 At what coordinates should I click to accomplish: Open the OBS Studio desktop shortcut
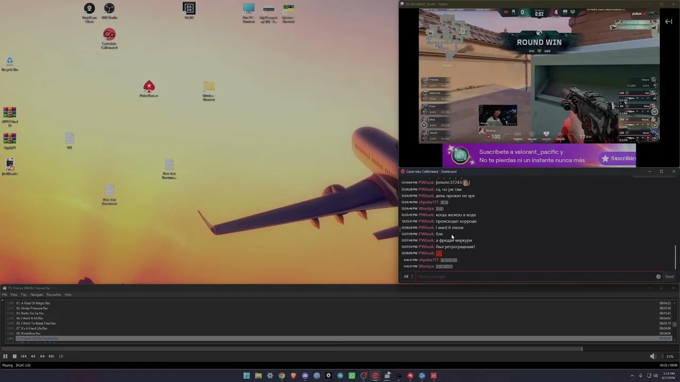(x=109, y=11)
